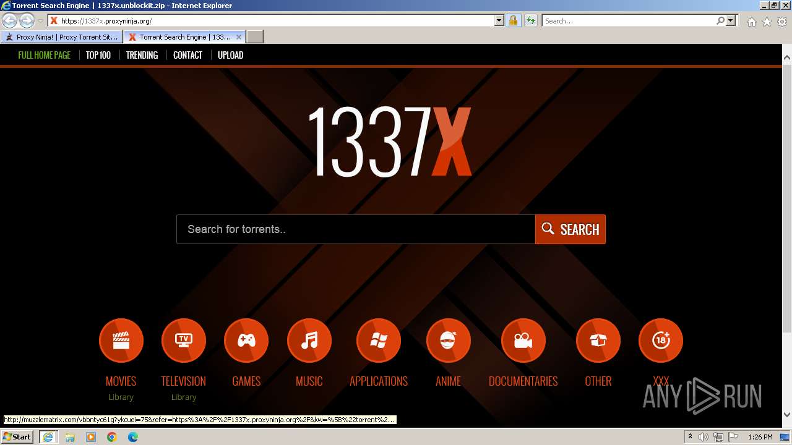Open the recent pages dropdown next to Forward
This screenshot has height=445, width=792.
point(40,21)
